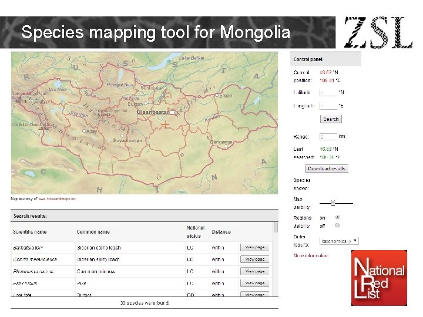The width and height of the screenshot is (423, 317).
Task: View page for Common minnow
Action: point(254,271)
